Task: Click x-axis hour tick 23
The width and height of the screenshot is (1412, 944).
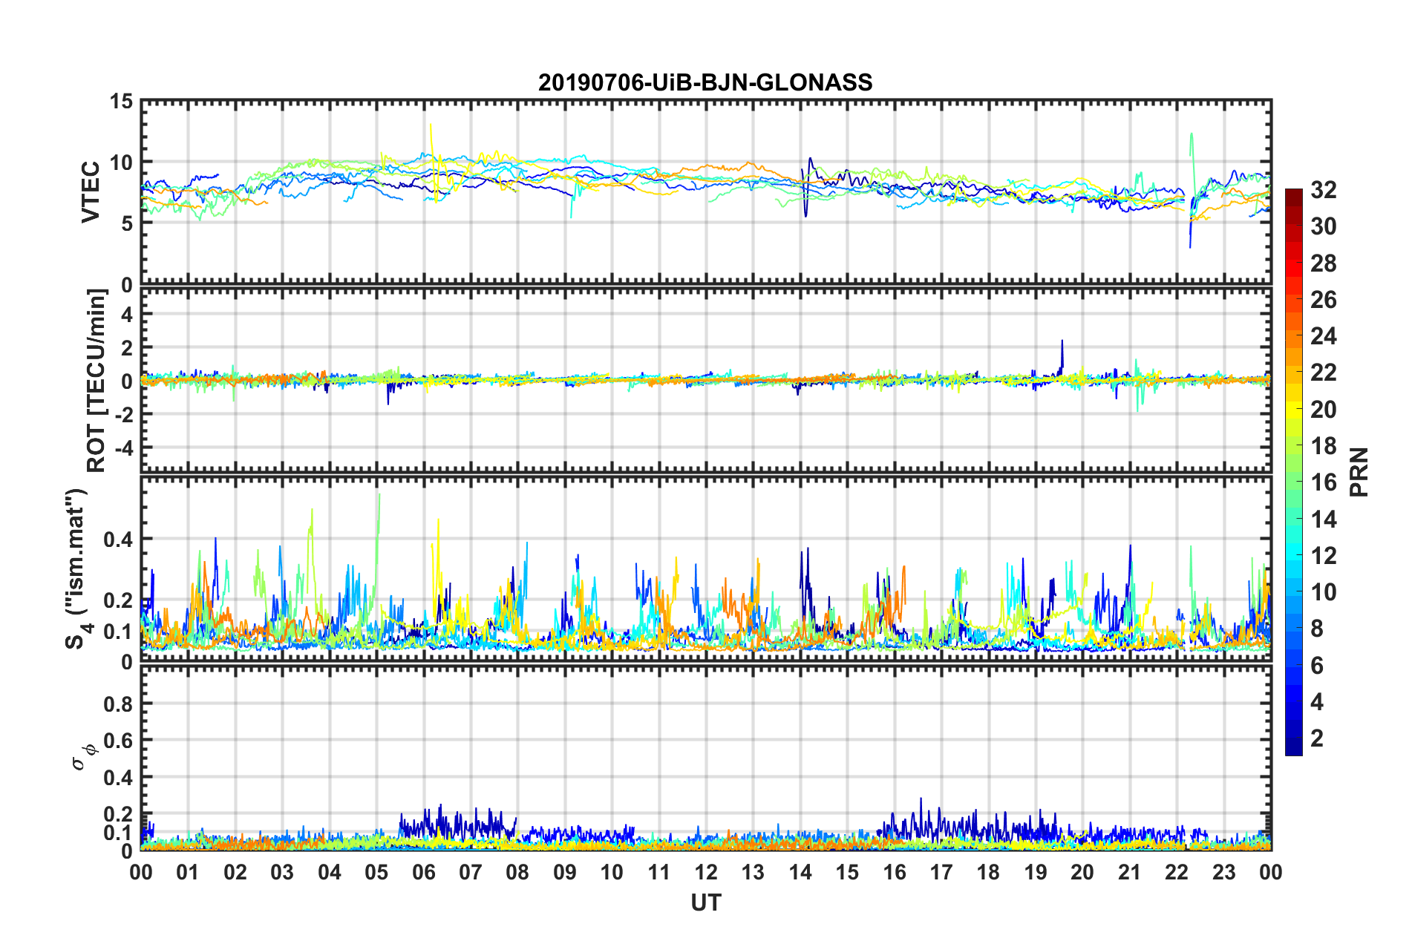Action: coord(1224,872)
